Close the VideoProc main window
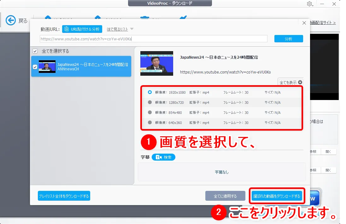 [x=334, y=4]
